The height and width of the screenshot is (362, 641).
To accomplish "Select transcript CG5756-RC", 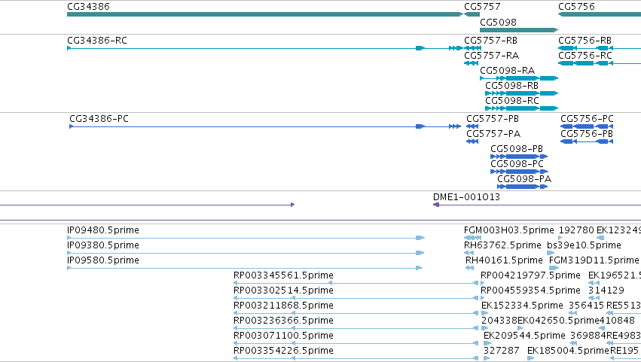I will click(x=600, y=63).
